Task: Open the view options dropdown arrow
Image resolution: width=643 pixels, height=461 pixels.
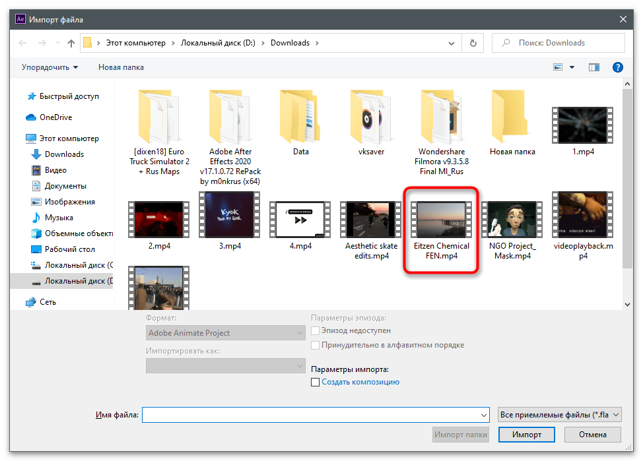Action: (x=572, y=67)
